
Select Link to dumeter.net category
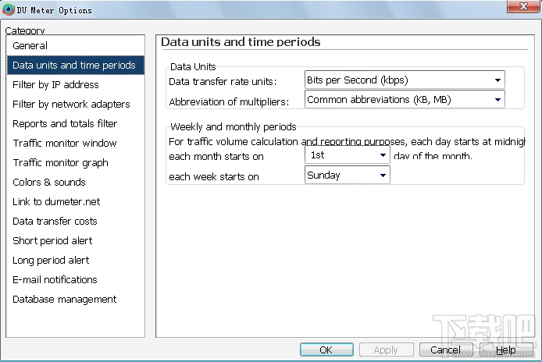(56, 202)
